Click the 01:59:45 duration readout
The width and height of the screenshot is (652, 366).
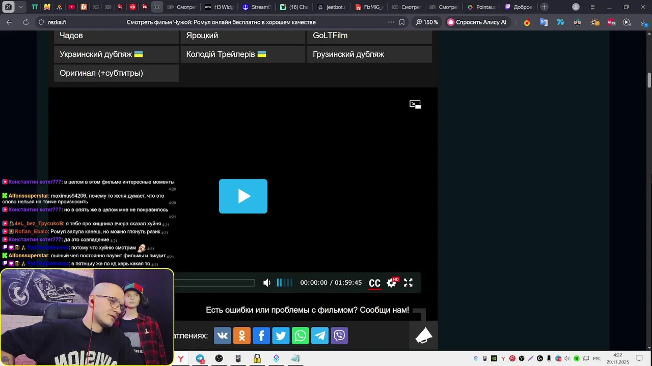(348, 283)
